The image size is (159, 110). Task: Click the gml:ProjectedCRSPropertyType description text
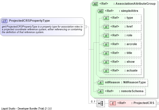pos(42,29)
